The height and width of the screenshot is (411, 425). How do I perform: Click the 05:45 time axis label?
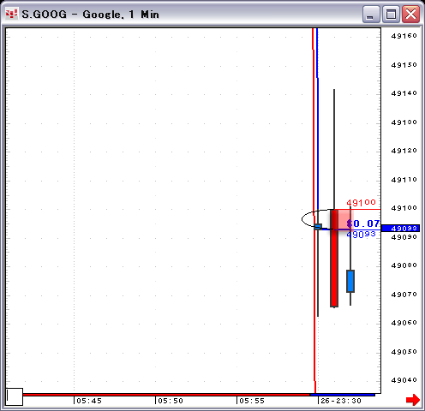click(x=89, y=401)
